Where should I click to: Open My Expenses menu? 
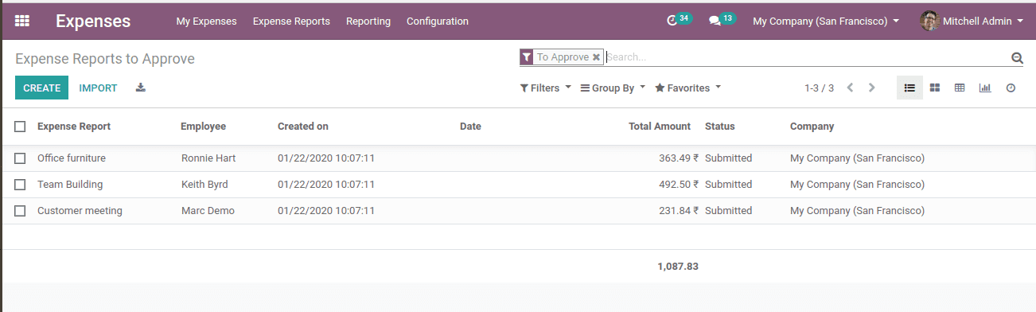point(206,21)
